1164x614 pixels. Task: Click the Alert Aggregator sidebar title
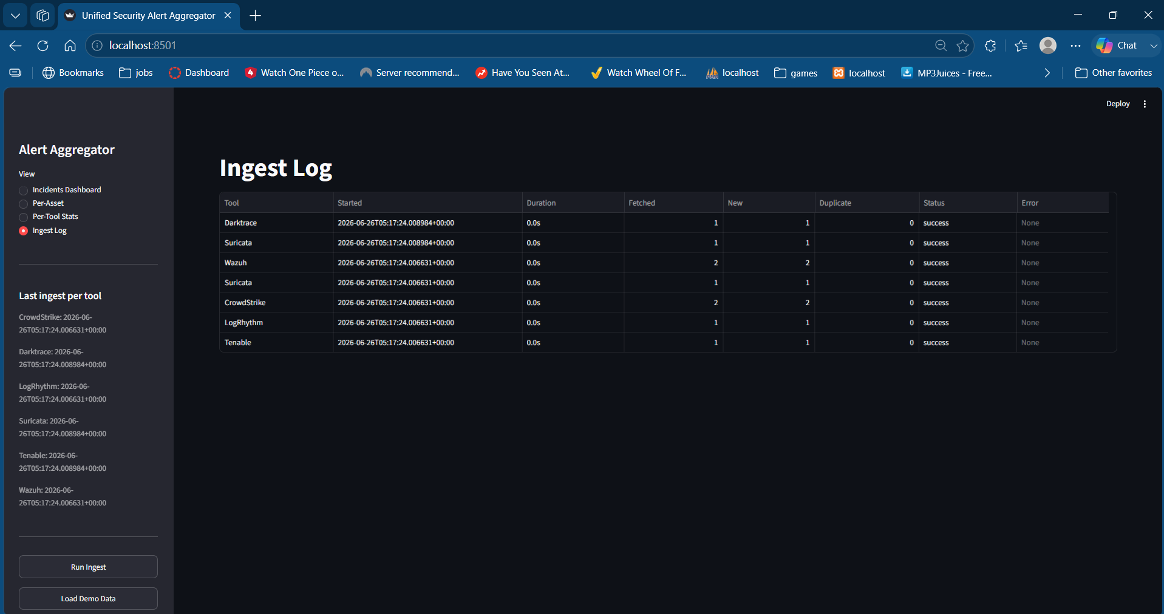(67, 150)
